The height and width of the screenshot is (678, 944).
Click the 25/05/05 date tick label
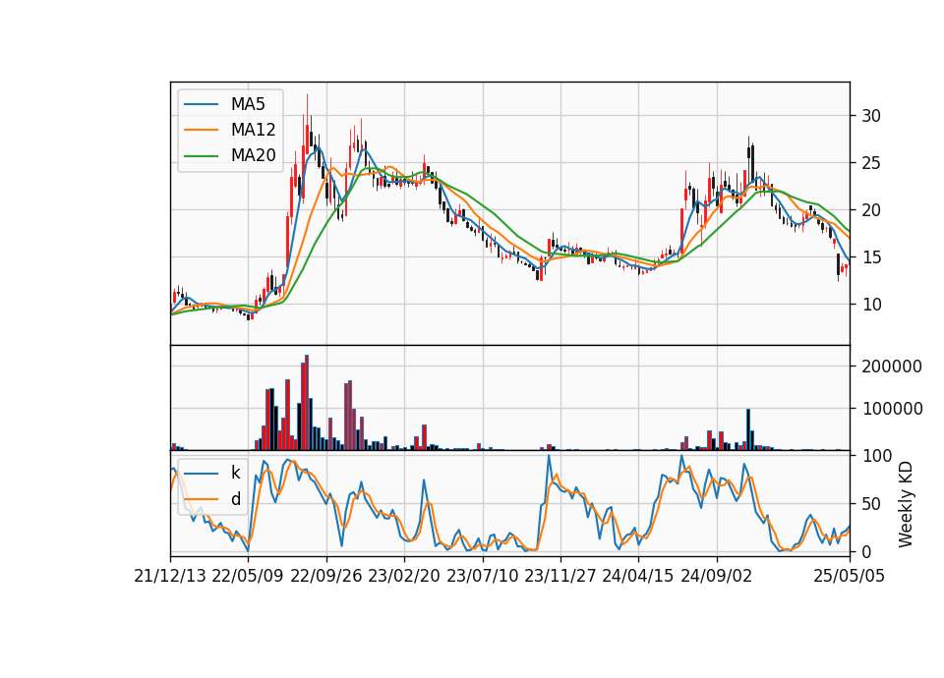pyautogui.click(x=850, y=576)
